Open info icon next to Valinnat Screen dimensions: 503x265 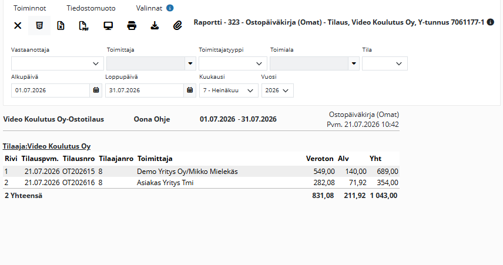click(170, 8)
